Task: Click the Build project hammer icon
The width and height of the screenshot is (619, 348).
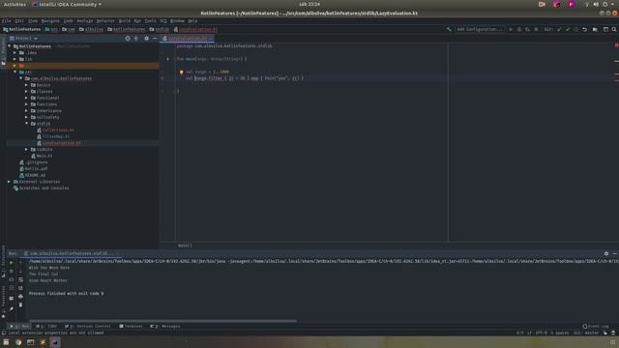Action: [x=449, y=29]
